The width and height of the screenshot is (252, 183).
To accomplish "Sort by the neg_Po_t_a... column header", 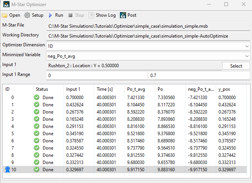I will (x=201, y=89).
